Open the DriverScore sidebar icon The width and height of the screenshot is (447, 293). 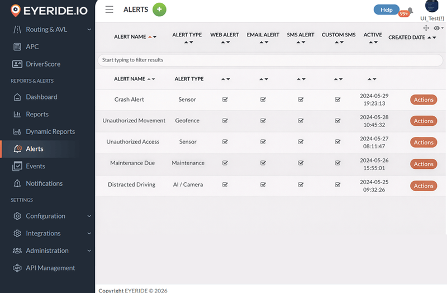[17, 64]
